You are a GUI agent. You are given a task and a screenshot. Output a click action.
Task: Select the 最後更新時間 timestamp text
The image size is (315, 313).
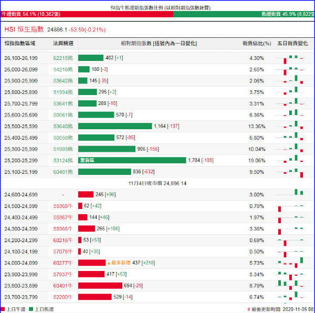[x=281, y=309]
